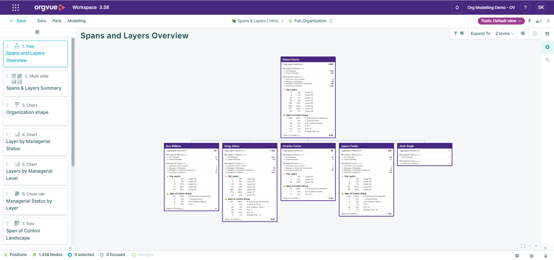This screenshot has height=260, width=554.
Task: Click the filter funnel icon
Action: pos(455,33)
